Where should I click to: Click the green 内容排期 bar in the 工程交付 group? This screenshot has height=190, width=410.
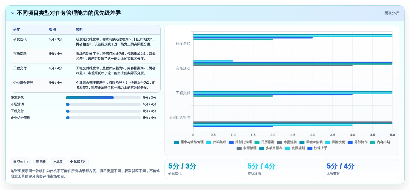pos(233,96)
